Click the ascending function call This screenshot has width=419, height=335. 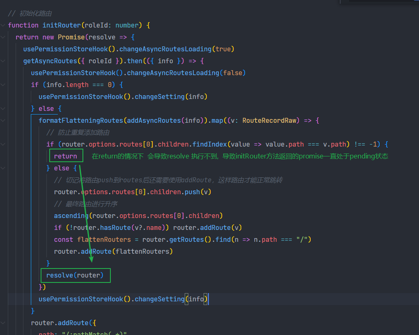pyautogui.click(x=71, y=216)
